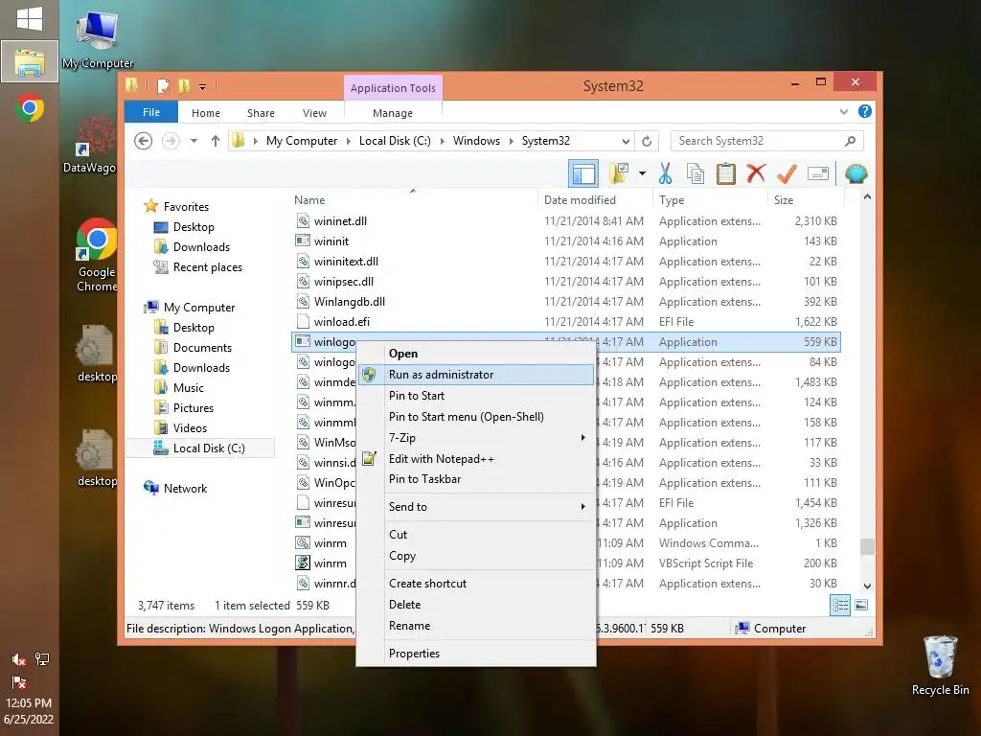Image resolution: width=981 pixels, height=736 pixels.
Task: Expand the ribbon chevron
Action: [x=843, y=111]
